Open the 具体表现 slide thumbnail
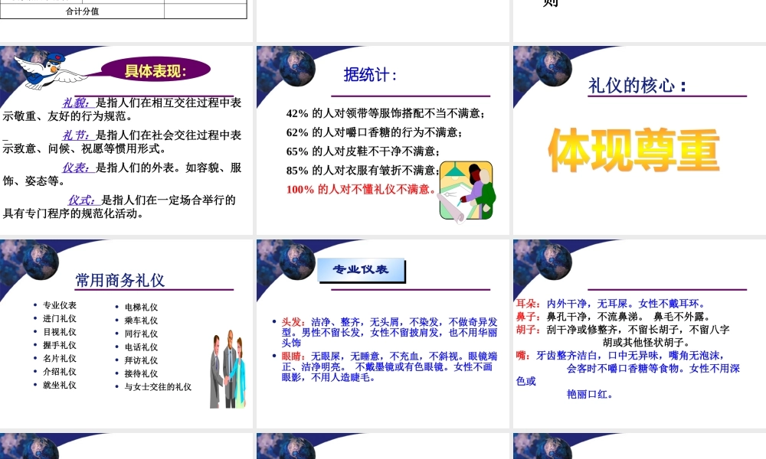The width and height of the screenshot is (766, 459). (126, 141)
